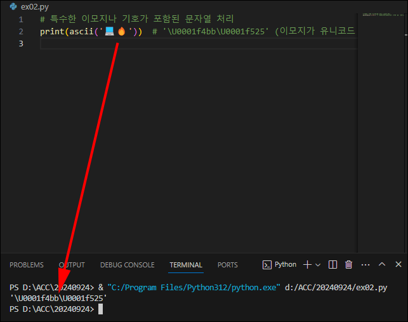
Task: Click line number 2 in gutter
Action: (x=21, y=32)
